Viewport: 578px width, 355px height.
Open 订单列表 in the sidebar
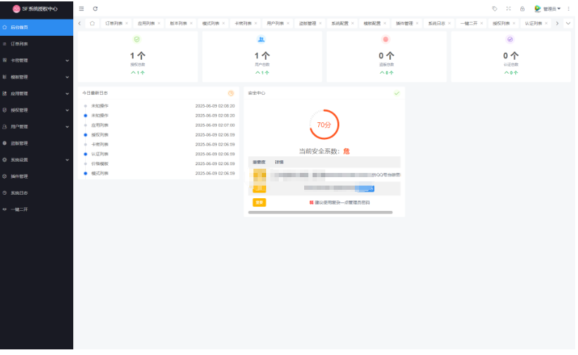(x=37, y=44)
